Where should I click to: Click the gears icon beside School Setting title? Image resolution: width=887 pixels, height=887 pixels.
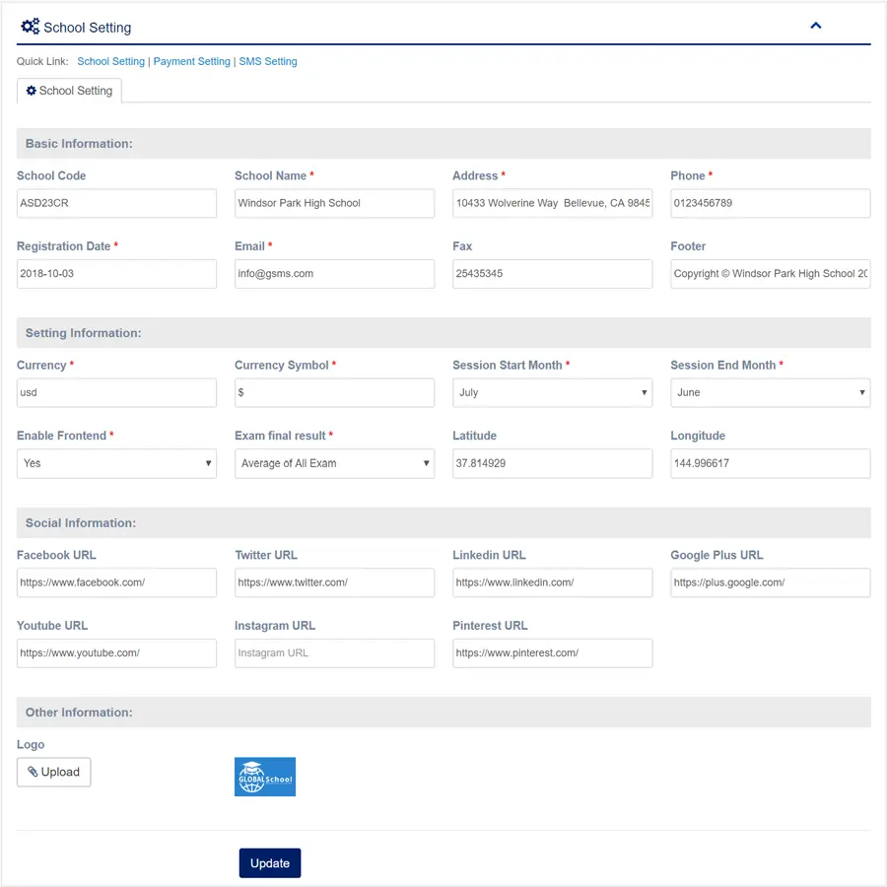click(x=30, y=26)
